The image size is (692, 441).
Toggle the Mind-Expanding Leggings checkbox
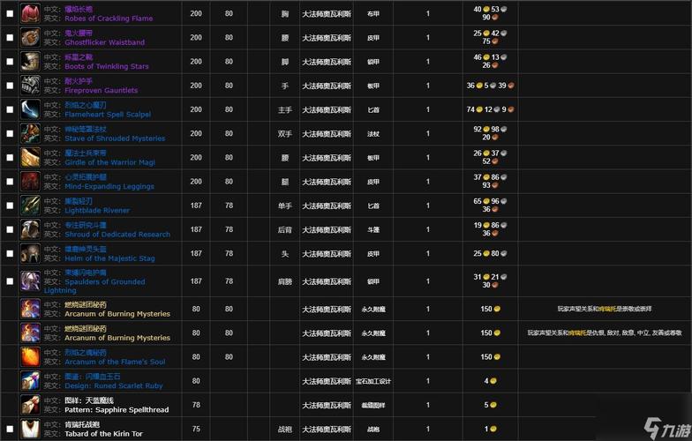[10, 182]
